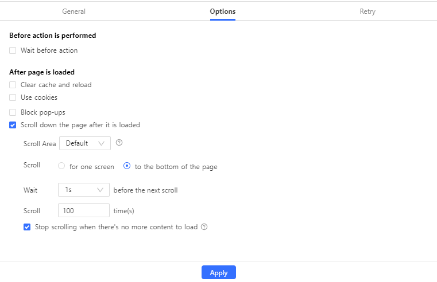Open the Wait 1s duration dropdown
The height and width of the screenshot is (282, 437).
pos(83,190)
